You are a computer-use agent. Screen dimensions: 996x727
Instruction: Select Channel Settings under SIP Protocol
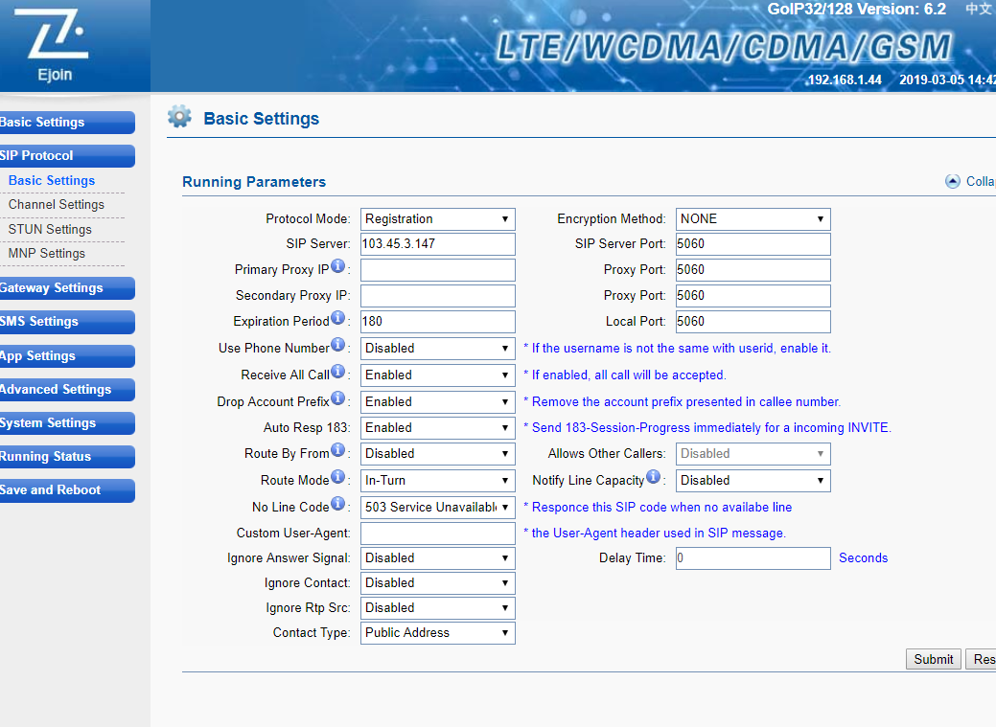click(x=57, y=205)
